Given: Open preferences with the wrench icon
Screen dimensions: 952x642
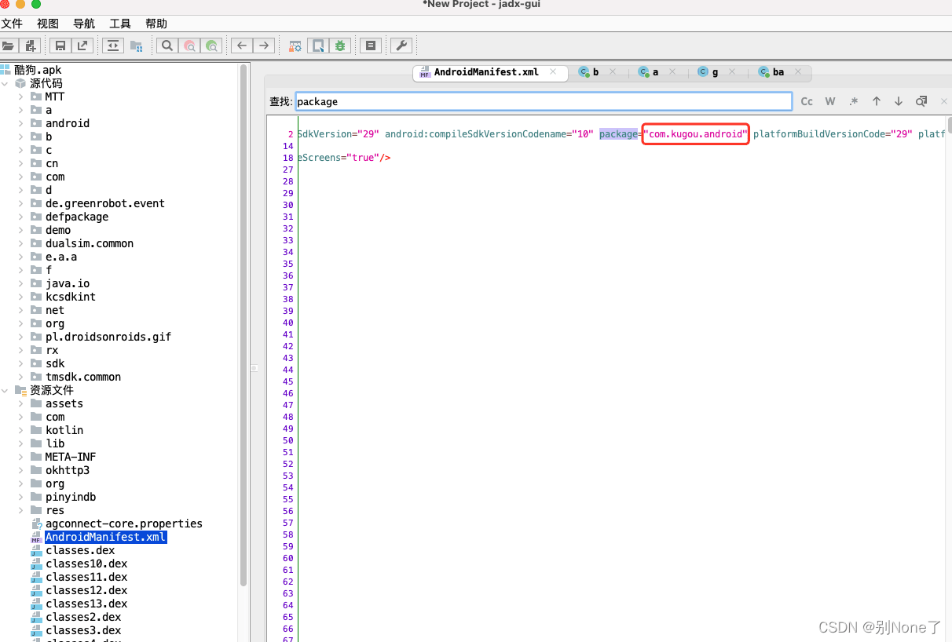Looking at the screenshot, I should (400, 46).
